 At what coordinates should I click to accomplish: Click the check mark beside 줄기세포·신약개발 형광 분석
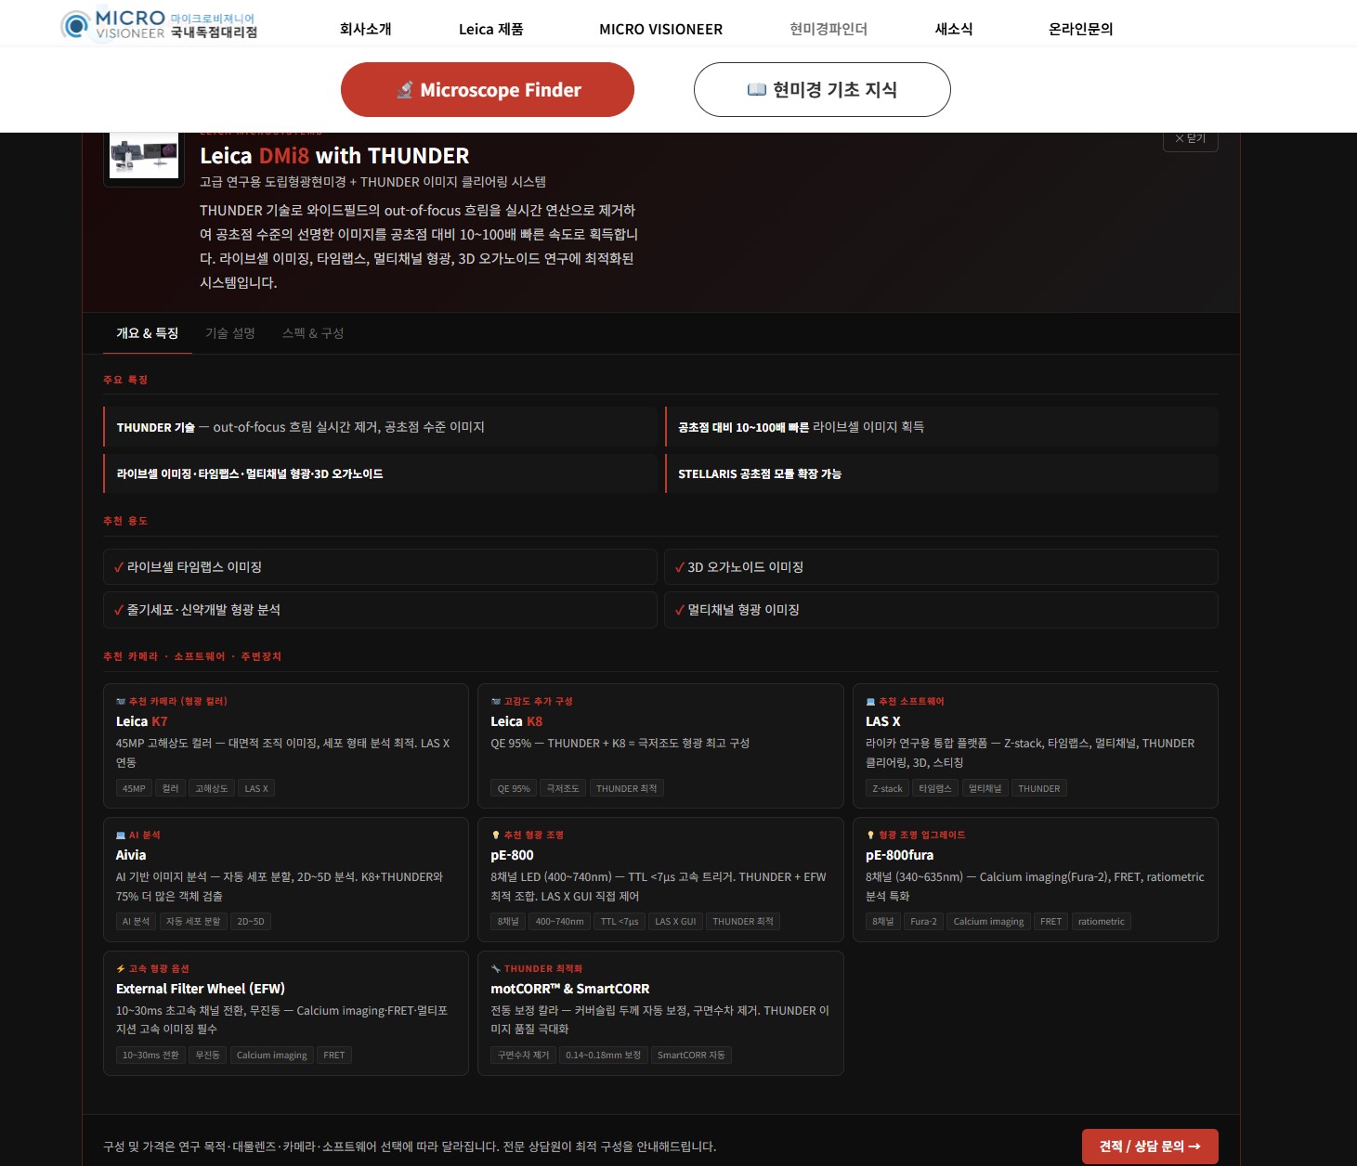(119, 610)
